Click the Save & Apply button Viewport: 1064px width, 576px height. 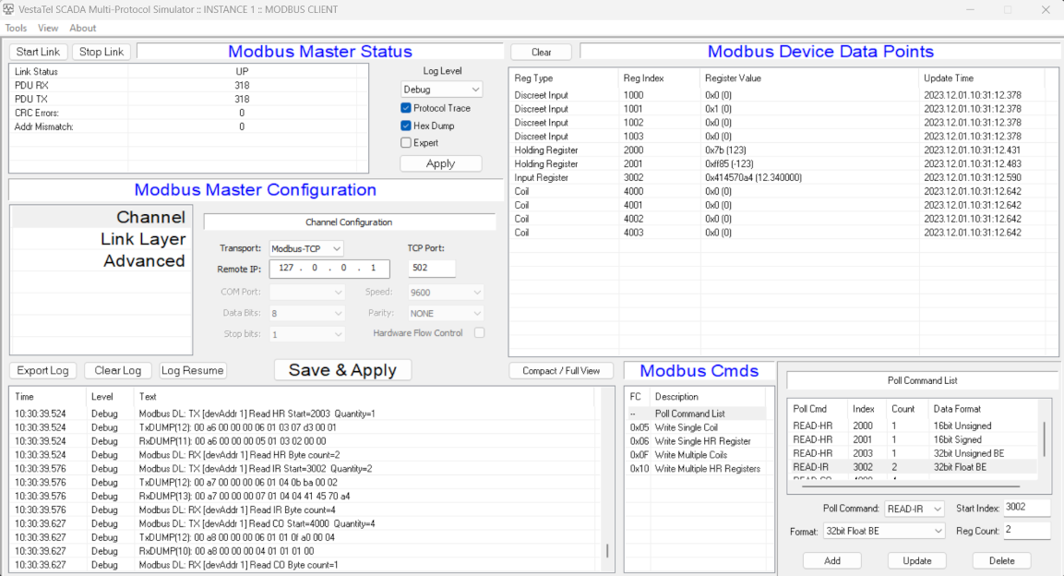coord(342,370)
